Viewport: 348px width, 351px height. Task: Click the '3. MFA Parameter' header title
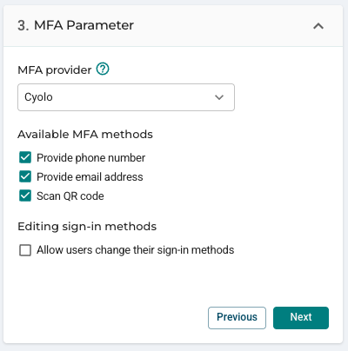(x=76, y=25)
